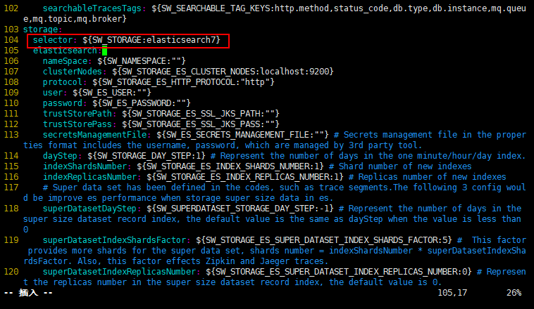Screen dimensions: 534x309
Task: Click the trustStorePath key
Action: [x=77, y=114]
